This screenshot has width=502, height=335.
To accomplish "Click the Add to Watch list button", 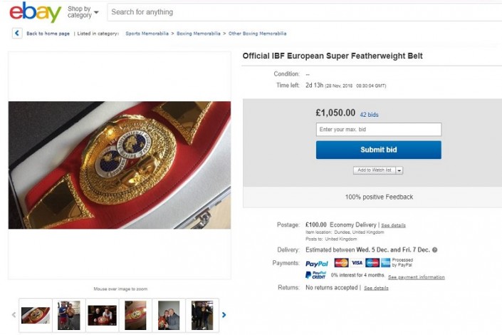I will [374, 170].
